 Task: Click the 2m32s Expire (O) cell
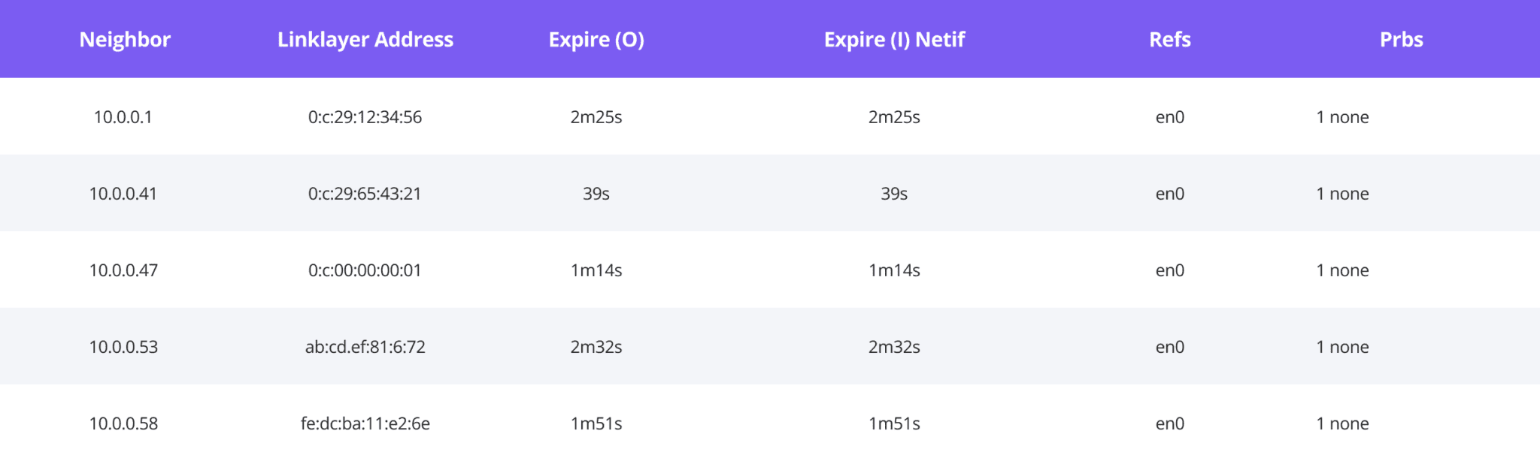coord(596,347)
